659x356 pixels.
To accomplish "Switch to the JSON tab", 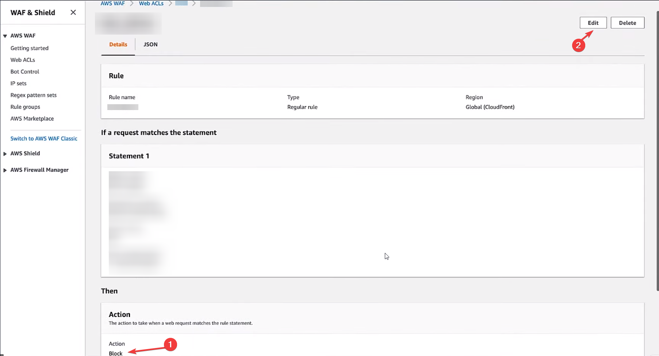I will click(x=150, y=44).
